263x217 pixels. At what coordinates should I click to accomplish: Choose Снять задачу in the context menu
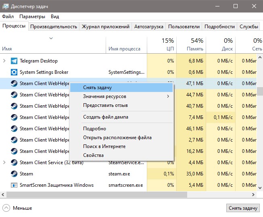tap(121, 88)
